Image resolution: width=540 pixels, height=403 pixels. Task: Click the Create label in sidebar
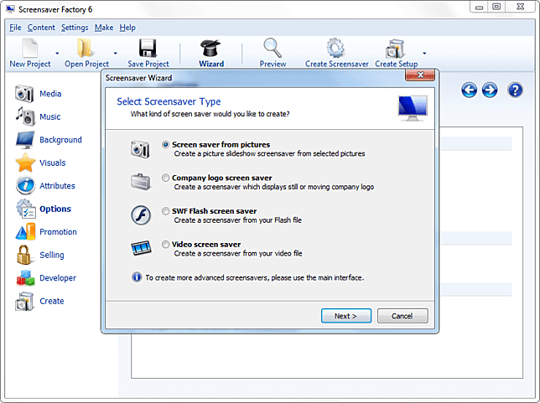[52, 301]
